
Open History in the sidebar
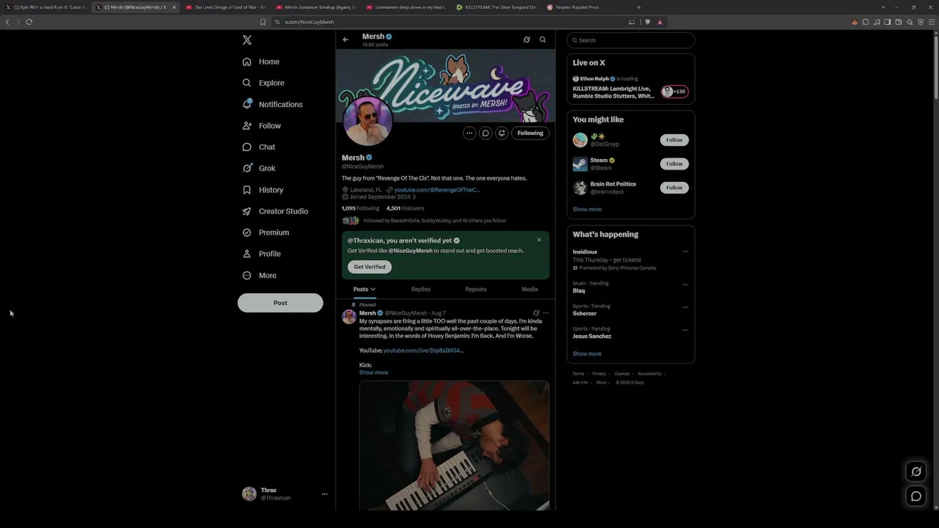(x=262, y=190)
